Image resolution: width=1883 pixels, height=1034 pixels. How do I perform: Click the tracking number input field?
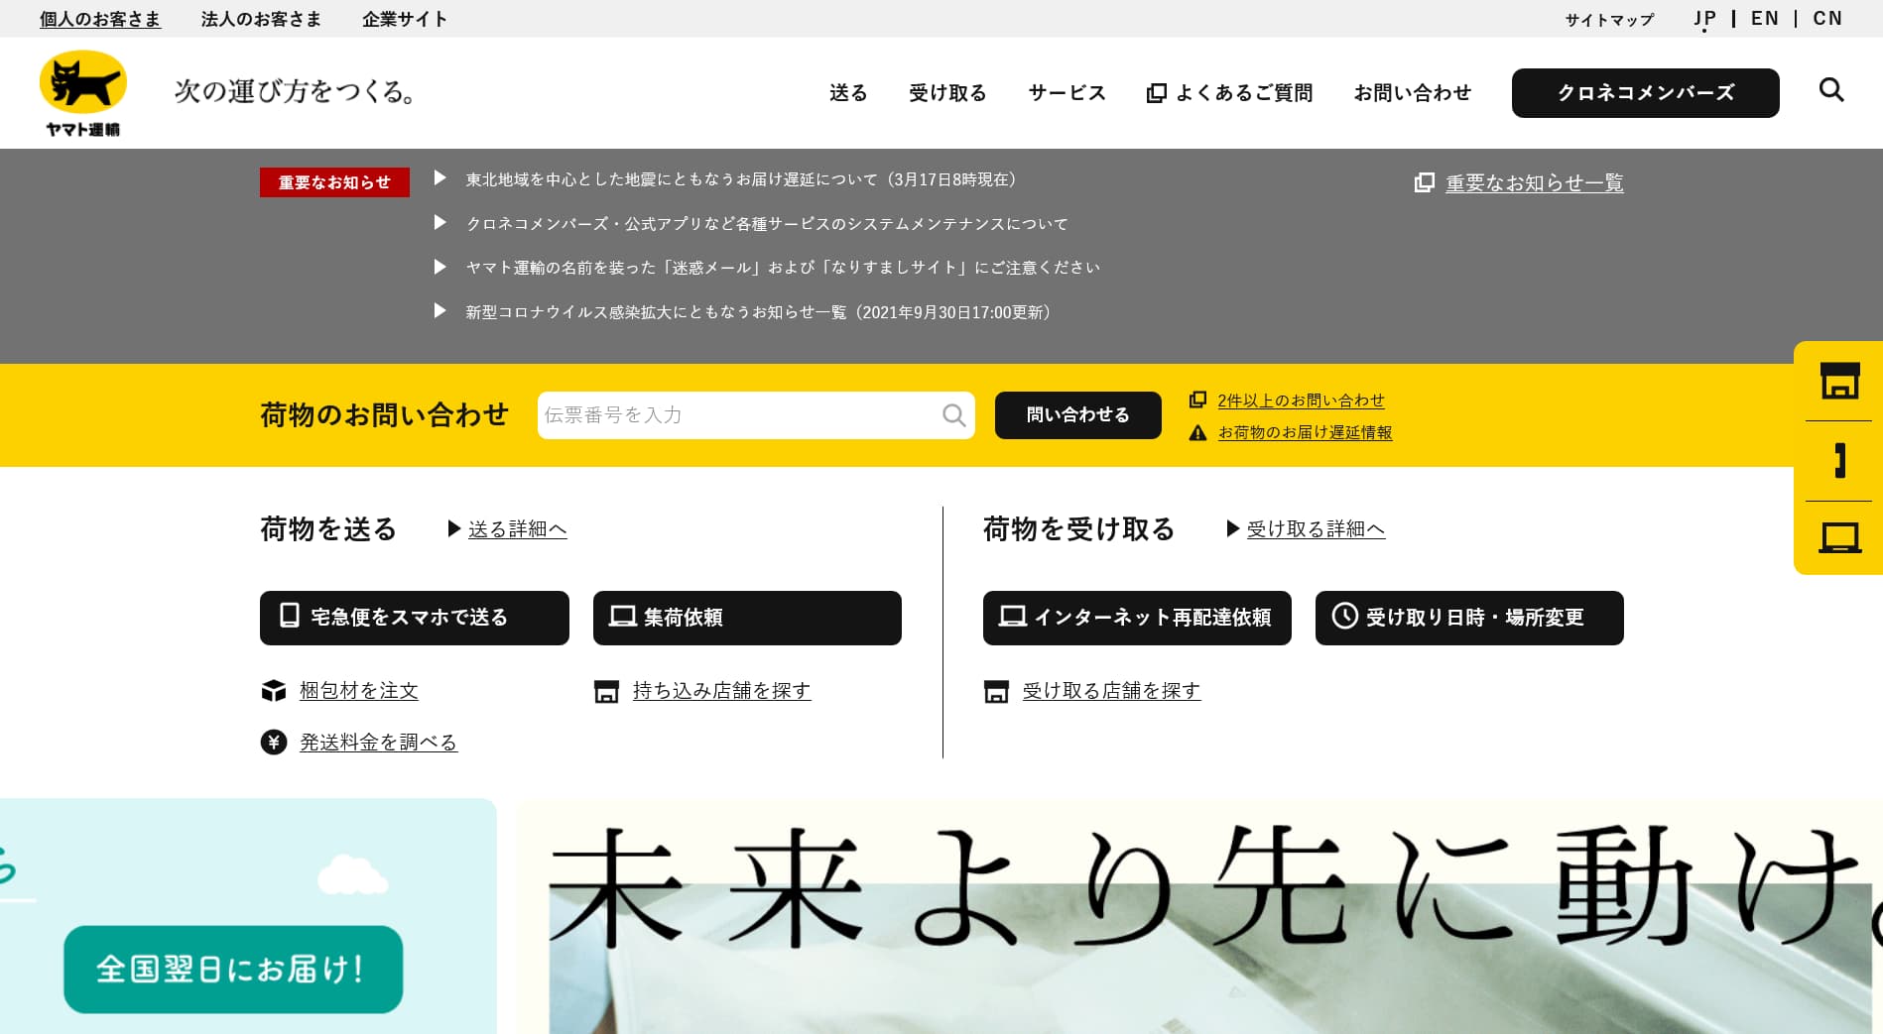(x=756, y=415)
